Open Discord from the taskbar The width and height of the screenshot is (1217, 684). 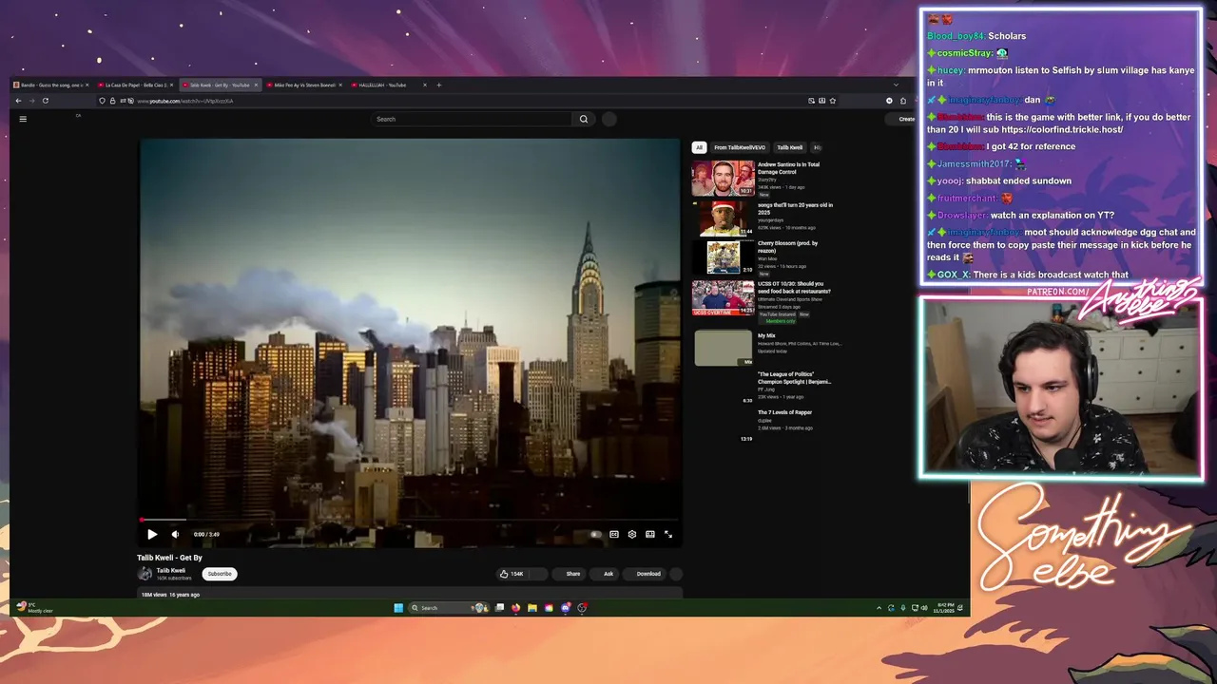tap(566, 608)
